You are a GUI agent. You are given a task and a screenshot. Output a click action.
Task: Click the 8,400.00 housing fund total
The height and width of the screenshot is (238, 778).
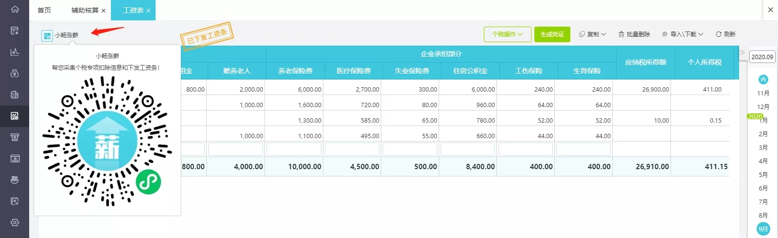[468, 167]
